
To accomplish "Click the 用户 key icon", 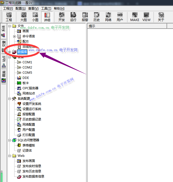I will (120, 17).
